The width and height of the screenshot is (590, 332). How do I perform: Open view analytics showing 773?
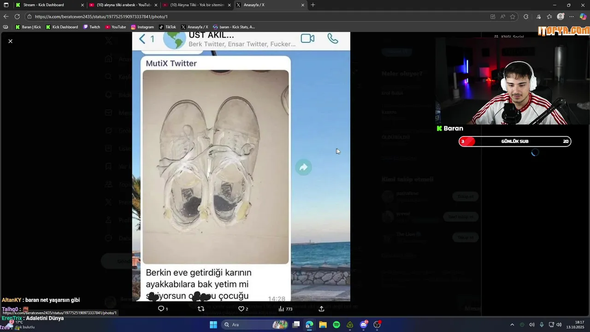coord(285,309)
